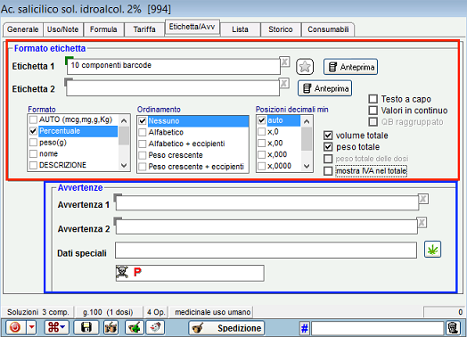
Task: Enable mostra IVA nel totale checkbox
Action: pos(328,171)
